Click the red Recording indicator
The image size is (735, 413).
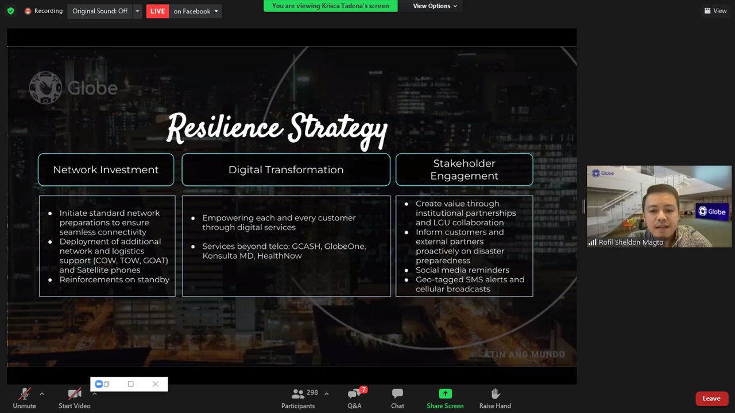[44, 11]
